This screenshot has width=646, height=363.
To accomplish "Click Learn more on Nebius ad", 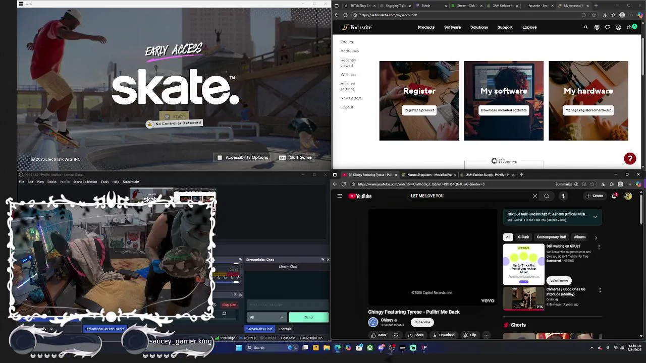I will point(559,280).
